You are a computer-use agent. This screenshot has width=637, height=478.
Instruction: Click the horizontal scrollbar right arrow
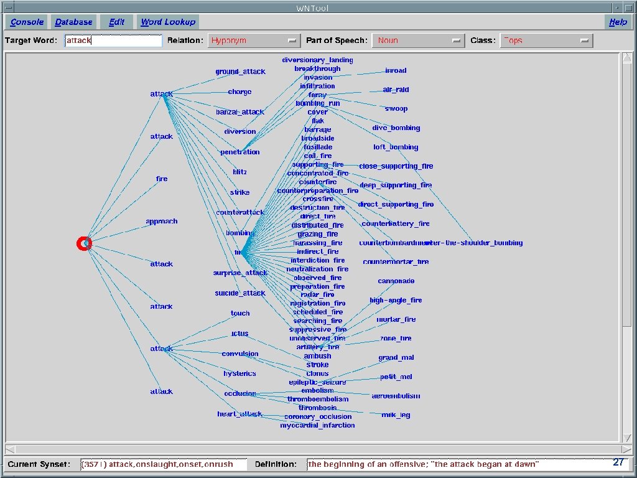point(627,449)
